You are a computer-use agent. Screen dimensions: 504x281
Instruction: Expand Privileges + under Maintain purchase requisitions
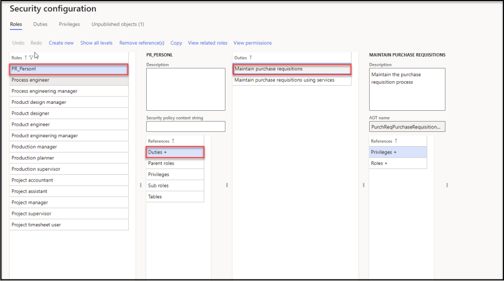coord(398,152)
